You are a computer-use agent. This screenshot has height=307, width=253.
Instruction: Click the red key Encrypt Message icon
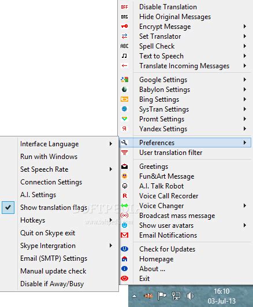124,26
